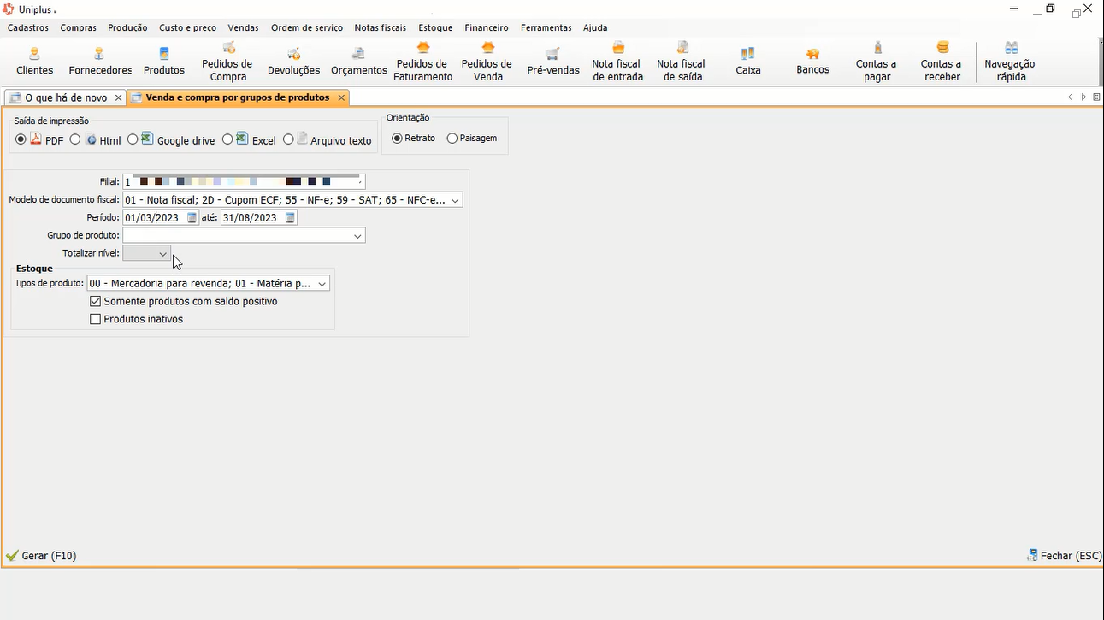1104x620 pixels.
Task: Open the 'Notas fiscais' menu
Action: pyautogui.click(x=381, y=28)
